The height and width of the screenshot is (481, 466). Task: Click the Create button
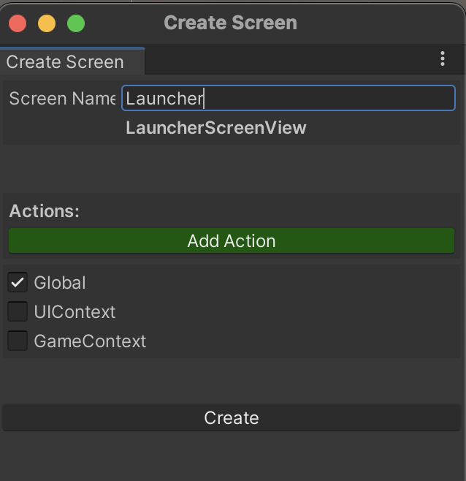click(232, 418)
